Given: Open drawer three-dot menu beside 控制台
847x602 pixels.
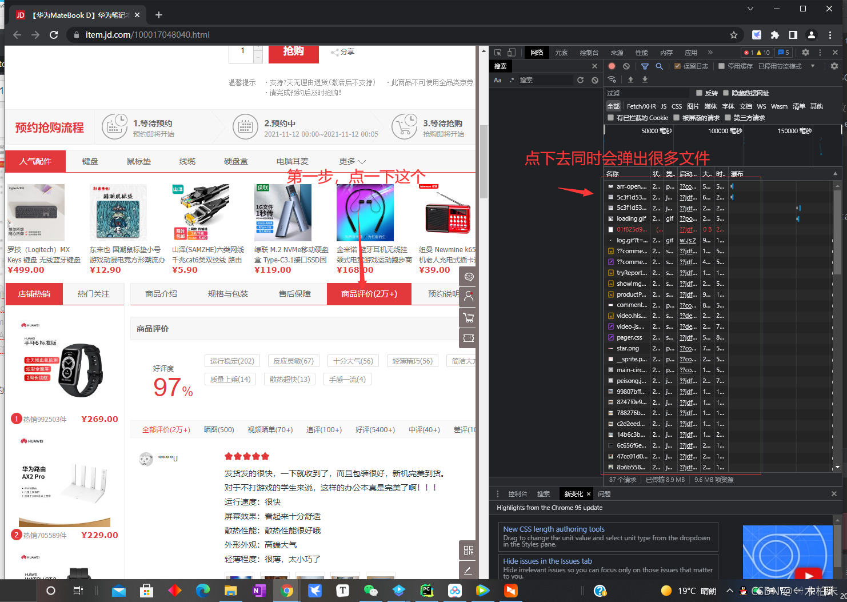Looking at the screenshot, I should [497, 494].
